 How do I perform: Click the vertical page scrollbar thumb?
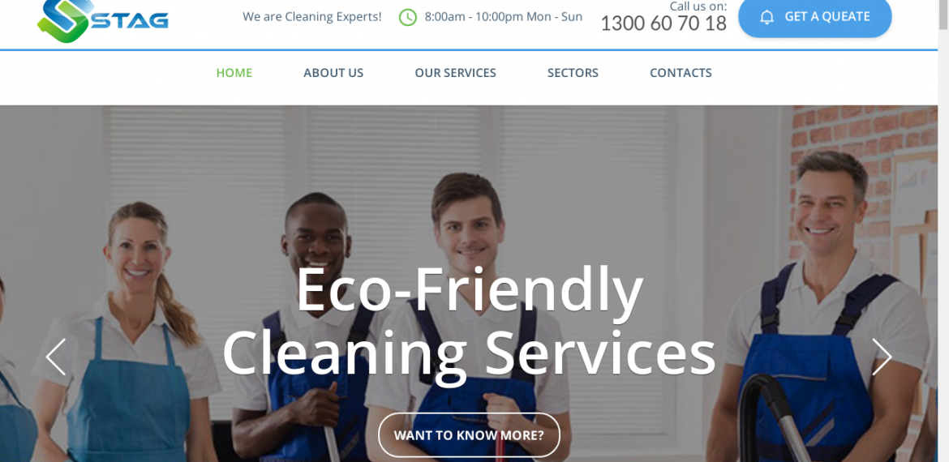click(943, 15)
